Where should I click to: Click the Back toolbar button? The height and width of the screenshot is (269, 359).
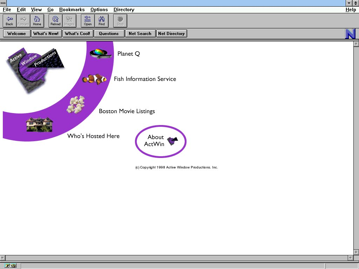(9, 21)
